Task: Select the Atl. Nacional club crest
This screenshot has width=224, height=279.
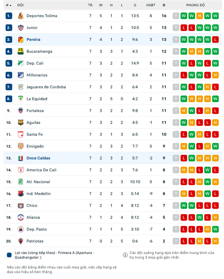Action: point(20,182)
